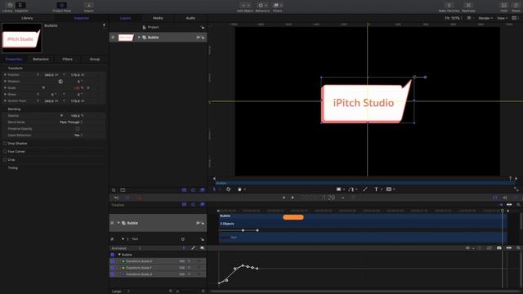Image resolution: width=523 pixels, height=294 pixels.
Task: Expand the Shear parameter
Action: [x=5, y=95]
